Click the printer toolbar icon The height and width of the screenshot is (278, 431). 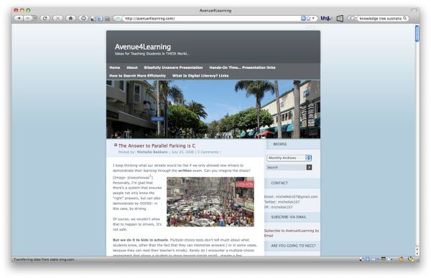click(108, 19)
